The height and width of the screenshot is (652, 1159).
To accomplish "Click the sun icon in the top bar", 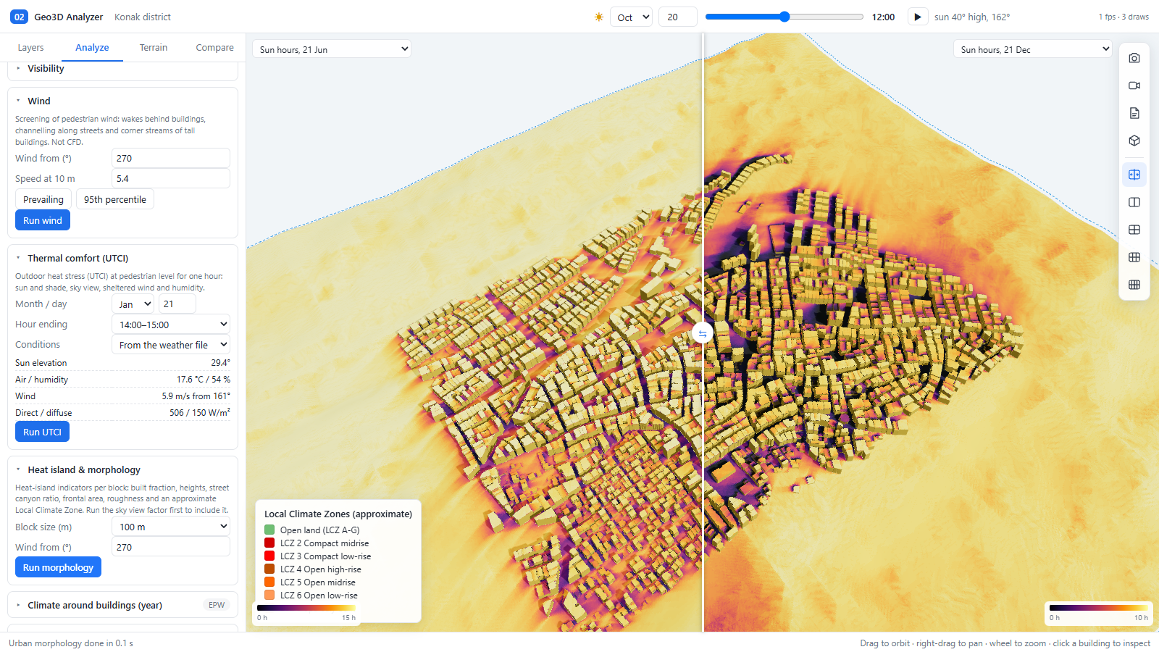I will point(598,17).
